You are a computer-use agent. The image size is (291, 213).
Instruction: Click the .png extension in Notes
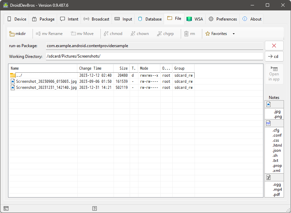278,116
